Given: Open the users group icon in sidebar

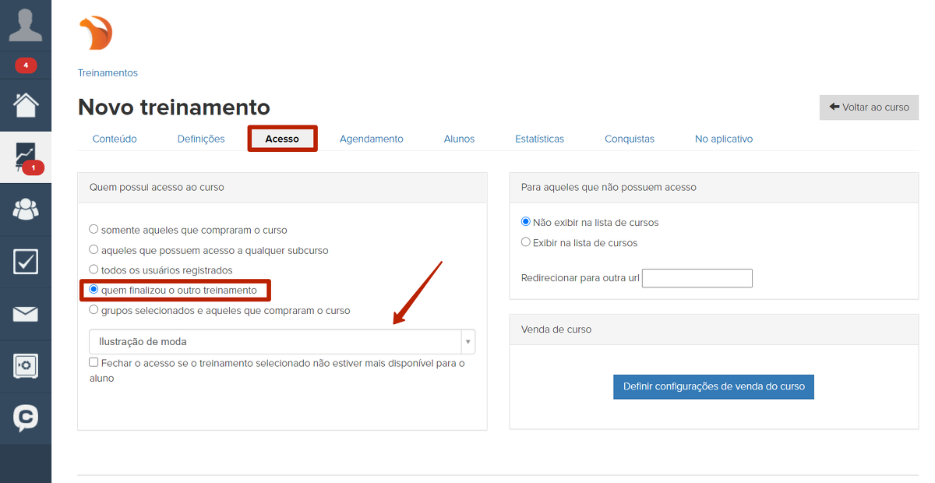Looking at the screenshot, I should 26,209.
